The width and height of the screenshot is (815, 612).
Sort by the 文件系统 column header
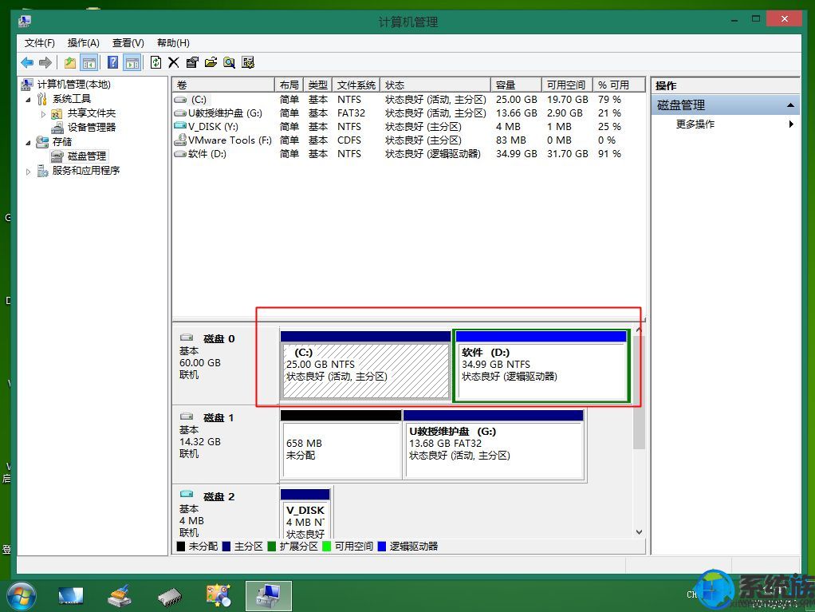[x=356, y=85]
